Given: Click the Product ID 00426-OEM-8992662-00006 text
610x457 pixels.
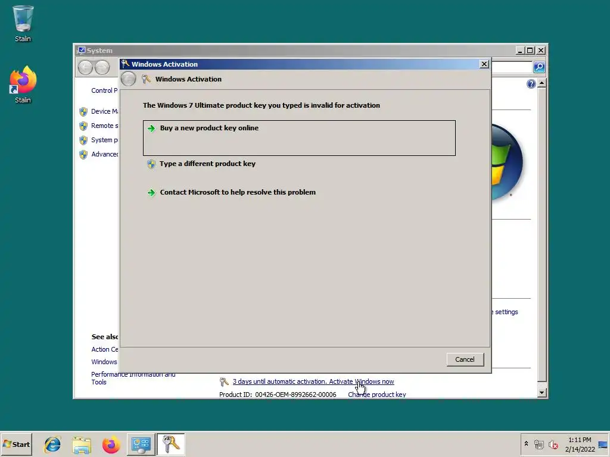Looking at the screenshot, I should (x=278, y=395).
